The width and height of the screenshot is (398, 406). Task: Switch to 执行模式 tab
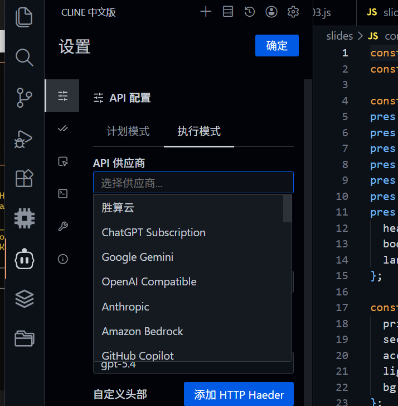[x=199, y=132]
